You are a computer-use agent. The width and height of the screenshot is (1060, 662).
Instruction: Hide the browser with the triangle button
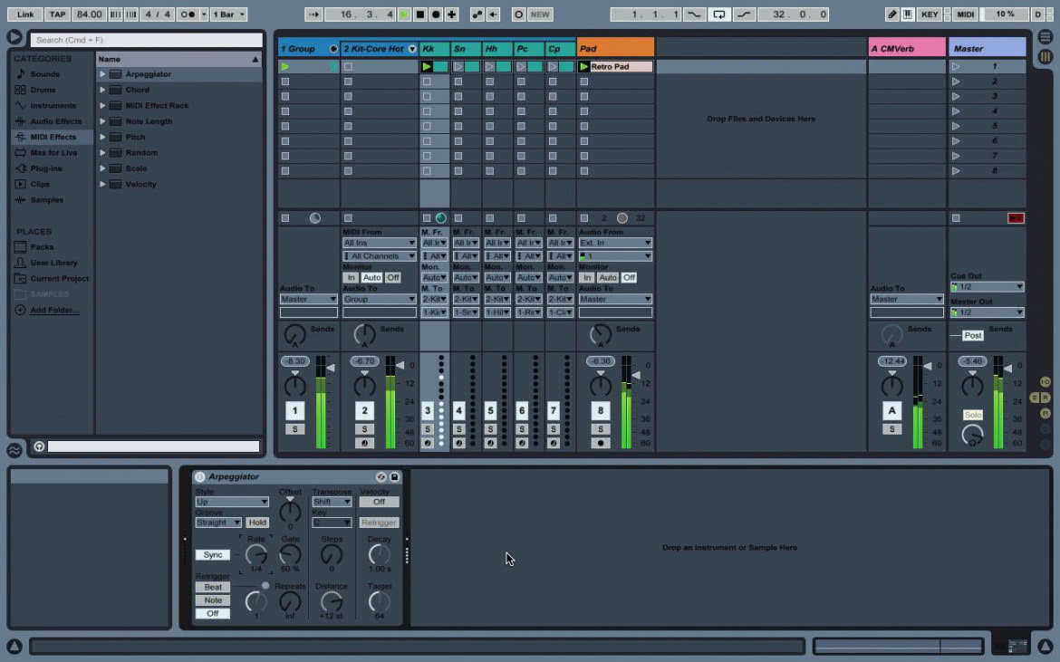(14, 37)
